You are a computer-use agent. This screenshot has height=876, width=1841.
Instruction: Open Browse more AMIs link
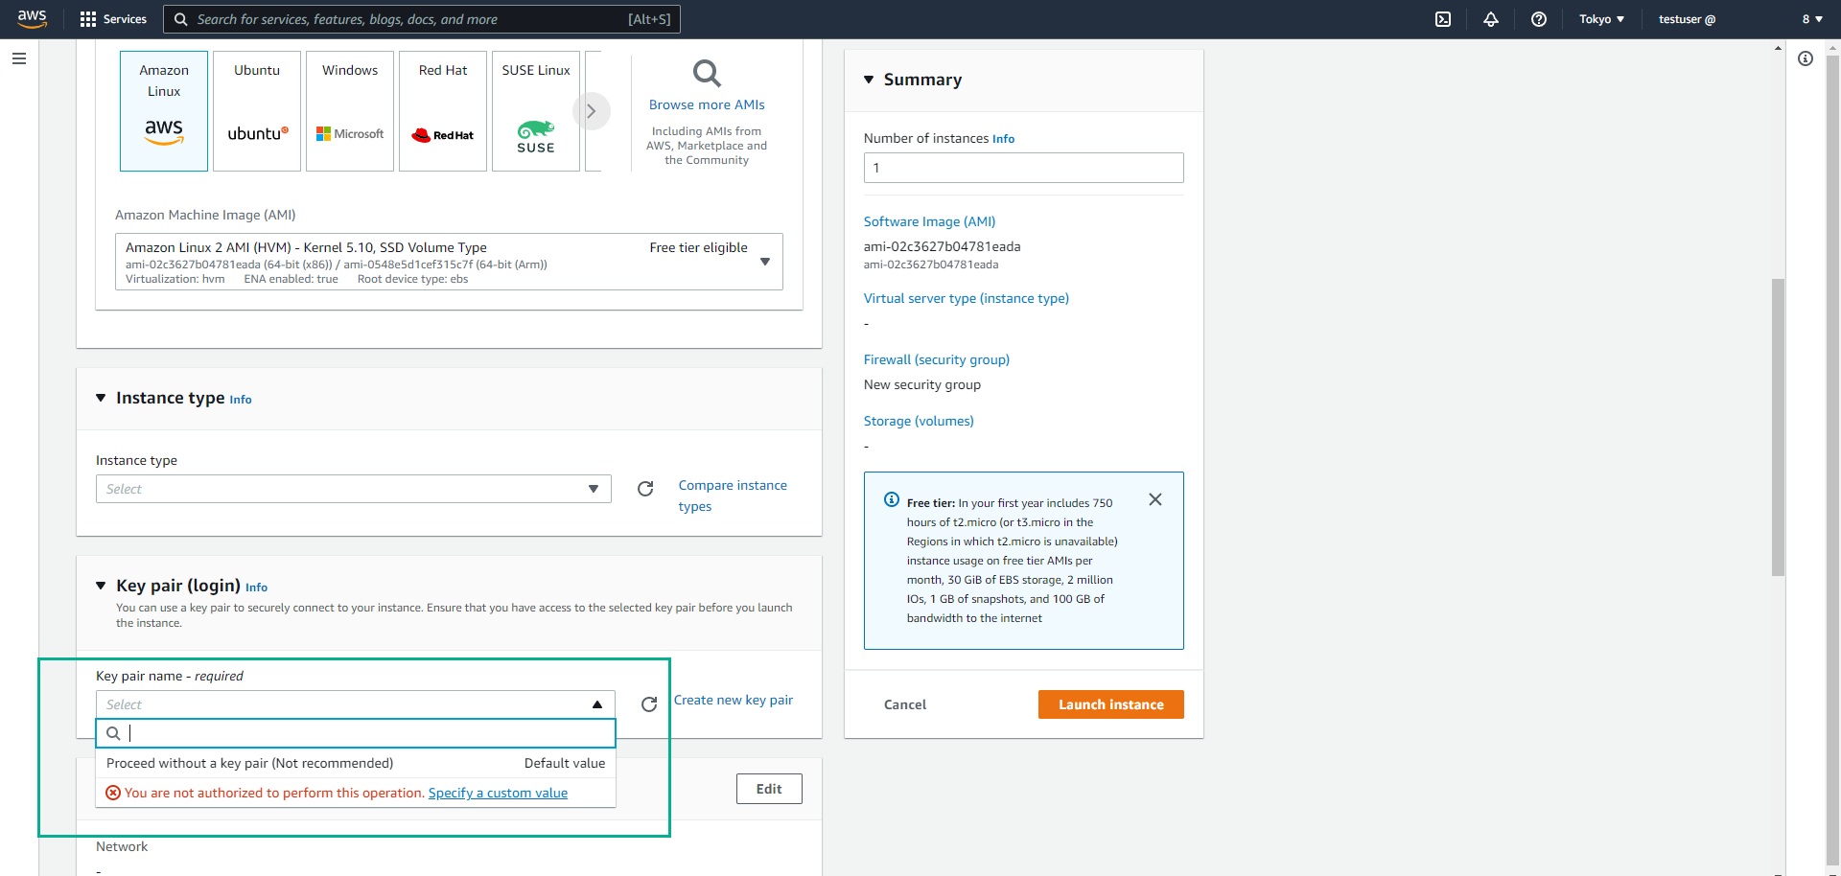point(707,104)
